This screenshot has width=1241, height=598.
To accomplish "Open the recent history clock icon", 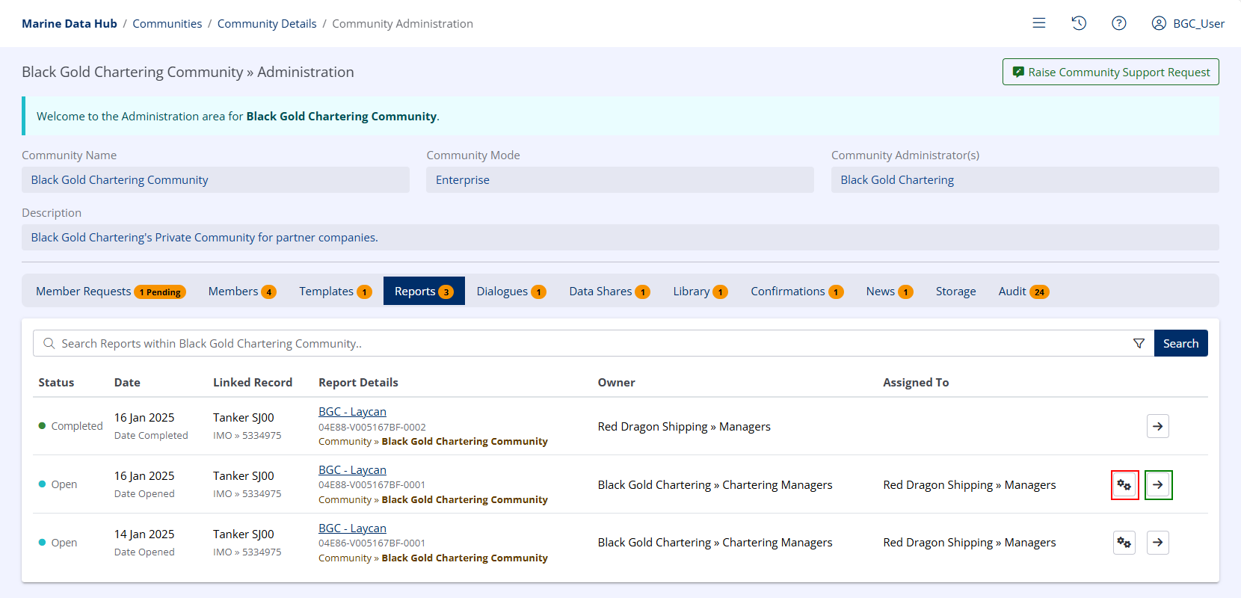I will pos(1078,23).
